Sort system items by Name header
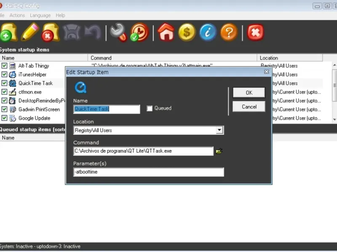337x252 pixels. (x=44, y=58)
